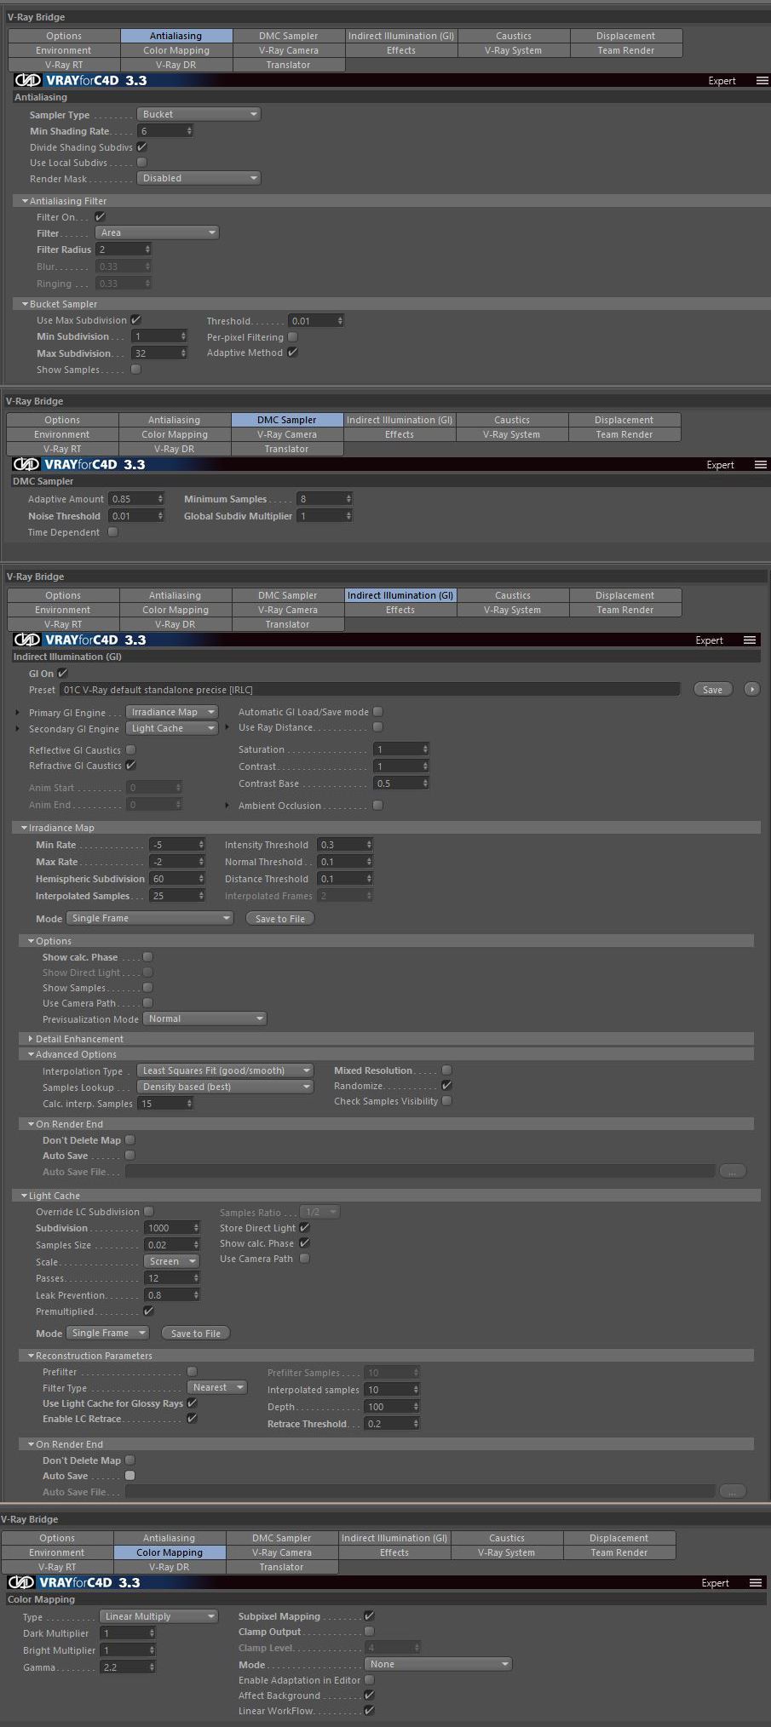Image resolution: width=771 pixels, height=1727 pixels.
Task: Open the Sampler Type dropdown showing Bucket
Action: pyautogui.click(x=199, y=114)
